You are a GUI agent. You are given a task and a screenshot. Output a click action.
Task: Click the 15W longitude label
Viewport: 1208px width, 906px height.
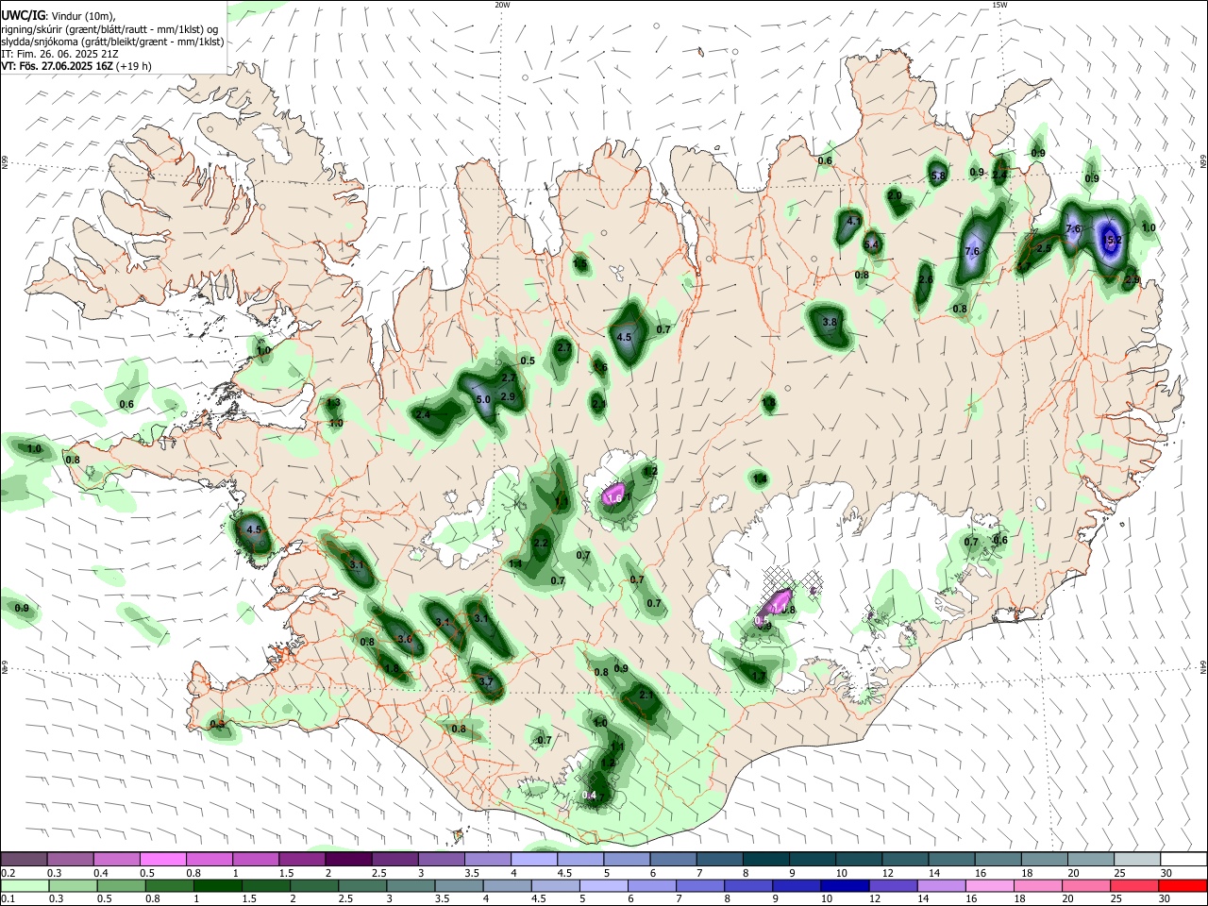(x=999, y=5)
